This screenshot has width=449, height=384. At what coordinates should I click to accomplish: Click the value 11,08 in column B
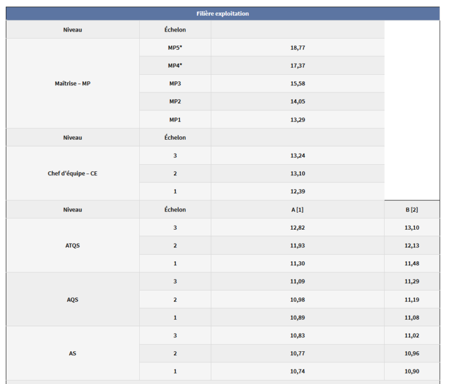pyautogui.click(x=412, y=317)
